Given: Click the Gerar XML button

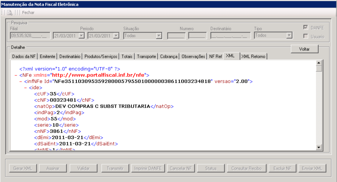Looking at the screenshot, I should (23, 168).
